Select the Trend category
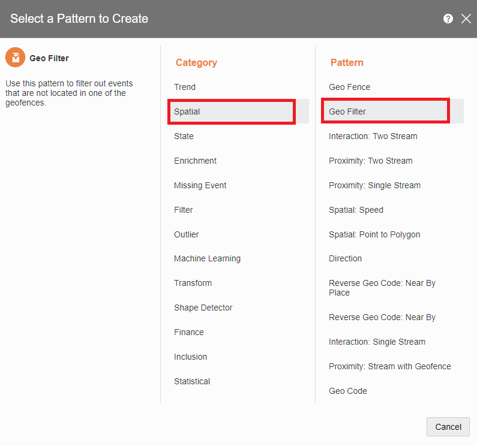477x446 pixels. 185,87
